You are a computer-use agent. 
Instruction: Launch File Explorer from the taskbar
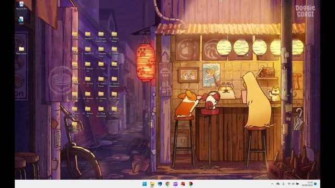[x=152, y=184]
